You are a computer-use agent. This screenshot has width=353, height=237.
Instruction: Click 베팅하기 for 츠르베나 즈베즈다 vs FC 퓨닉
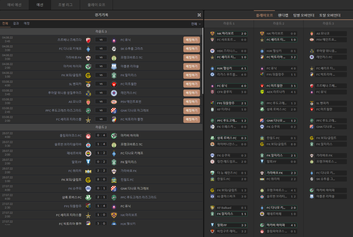point(191,40)
